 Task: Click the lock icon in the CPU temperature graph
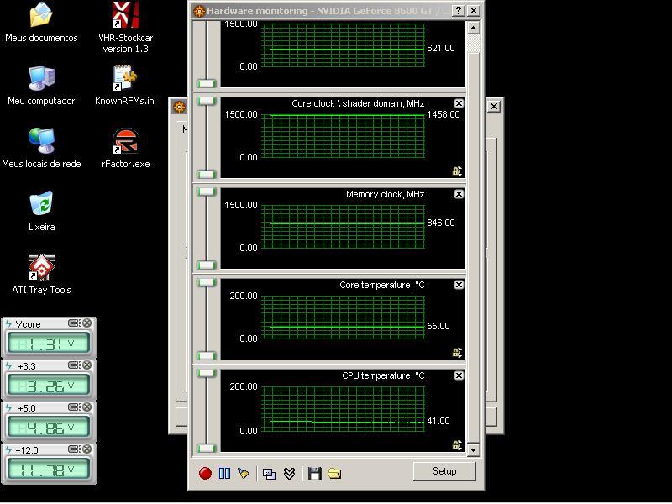[457, 445]
